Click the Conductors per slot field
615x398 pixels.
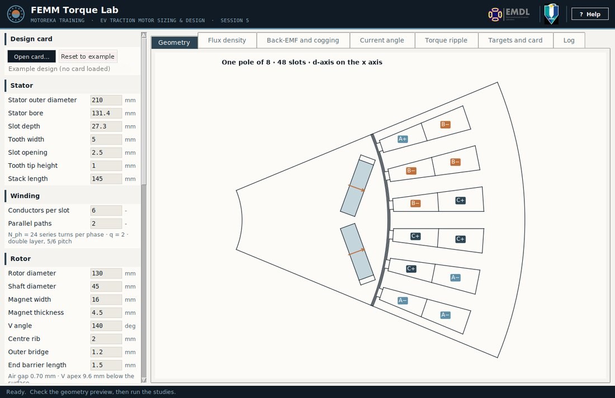point(106,211)
